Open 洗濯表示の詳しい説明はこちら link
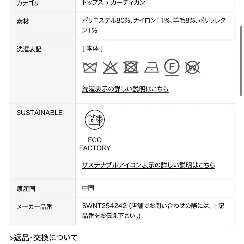Viewport: 244px width, 244px height. click(125, 89)
